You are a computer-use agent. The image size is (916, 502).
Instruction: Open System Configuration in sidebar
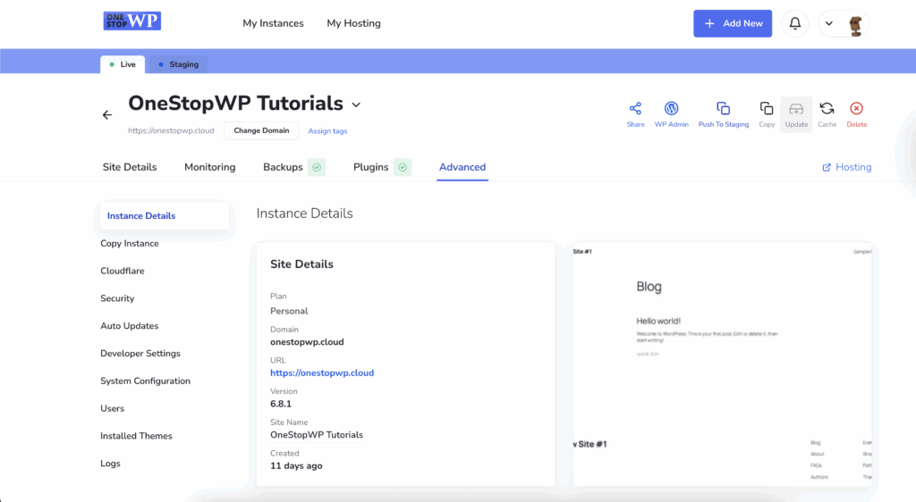coord(146,381)
